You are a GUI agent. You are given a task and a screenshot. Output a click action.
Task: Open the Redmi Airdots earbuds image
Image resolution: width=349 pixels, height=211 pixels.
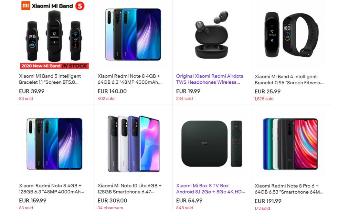pos(211,35)
